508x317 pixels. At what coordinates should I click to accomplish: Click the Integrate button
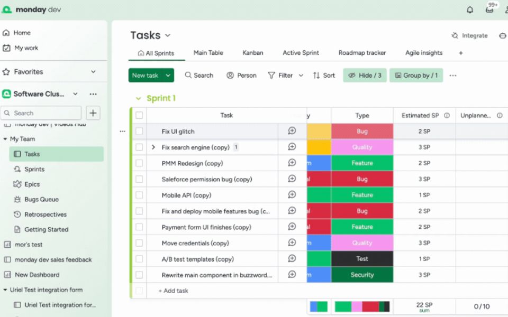469,35
